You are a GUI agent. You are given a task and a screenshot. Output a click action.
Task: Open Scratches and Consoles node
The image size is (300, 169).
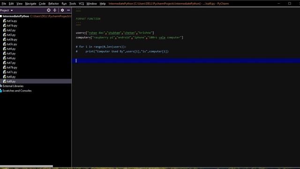(17, 91)
